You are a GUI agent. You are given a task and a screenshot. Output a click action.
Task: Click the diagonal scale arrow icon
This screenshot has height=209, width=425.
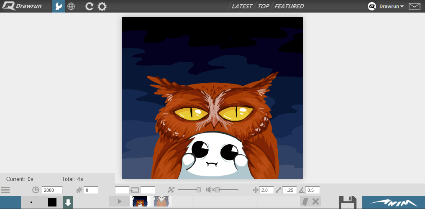tap(278, 190)
